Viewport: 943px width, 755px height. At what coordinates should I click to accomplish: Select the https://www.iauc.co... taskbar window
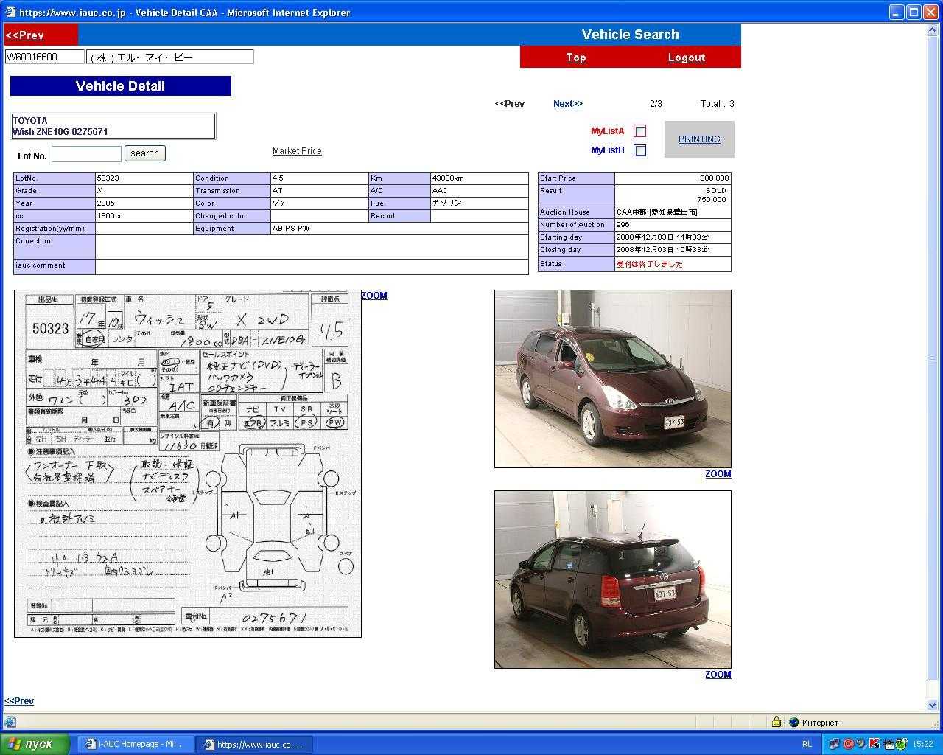(254, 744)
